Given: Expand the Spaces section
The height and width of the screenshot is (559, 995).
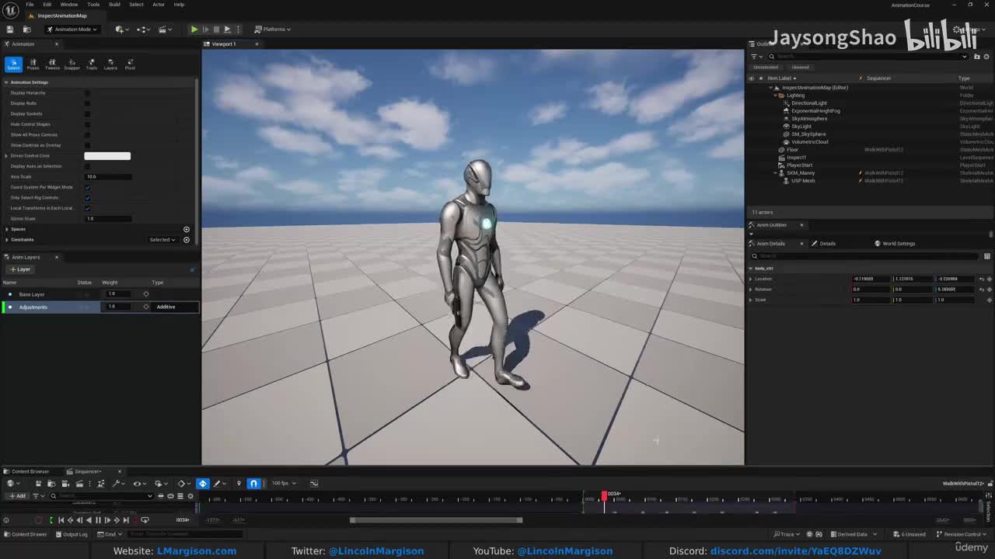Looking at the screenshot, I should 7,229.
